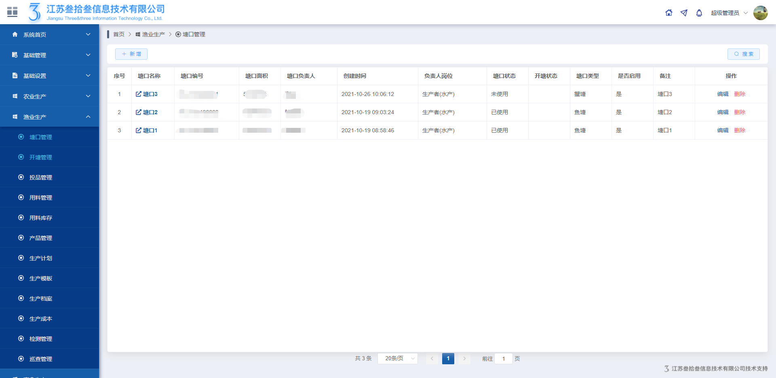The height and width of the screenshot is (378, 776).
Task: Delete the 塘口3 row
Action: [x=740, y=94]
